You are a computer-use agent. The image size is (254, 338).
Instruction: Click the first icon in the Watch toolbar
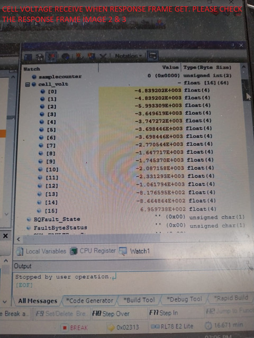pyautogui.click(x=28, y=57)
